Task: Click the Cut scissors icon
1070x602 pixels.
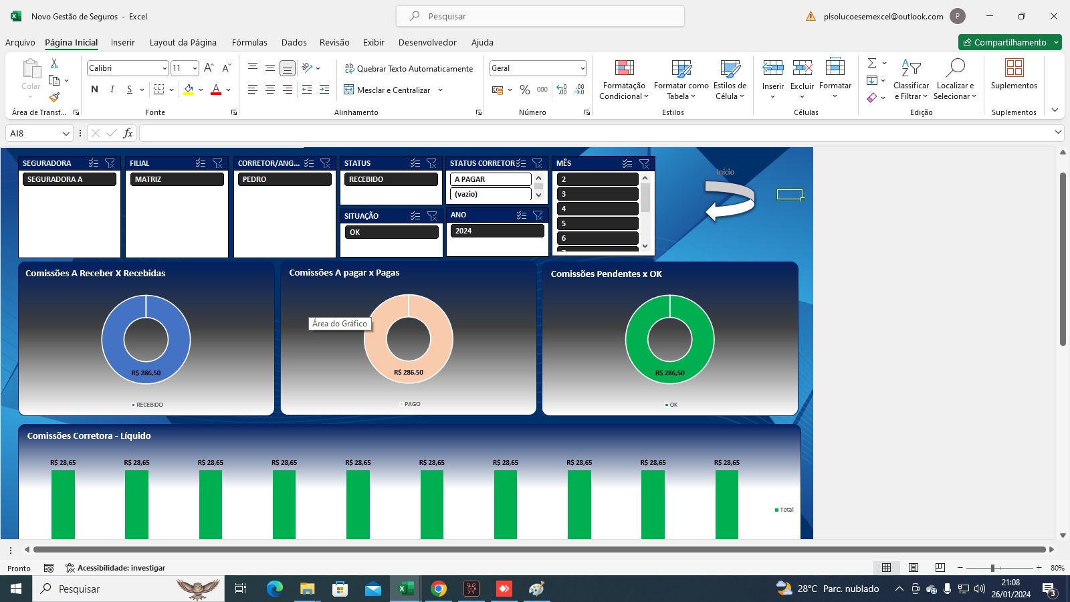Action: [x=54, y=63]
